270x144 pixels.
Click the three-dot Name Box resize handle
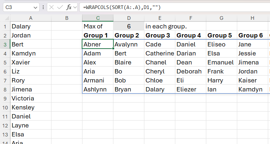click(43, 7)
